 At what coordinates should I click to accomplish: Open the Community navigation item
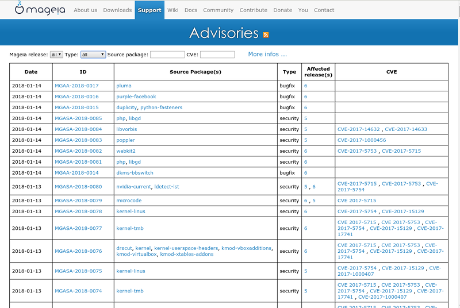tap(218, 10)
